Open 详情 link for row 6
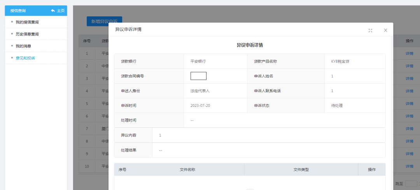 pos(409,116)
